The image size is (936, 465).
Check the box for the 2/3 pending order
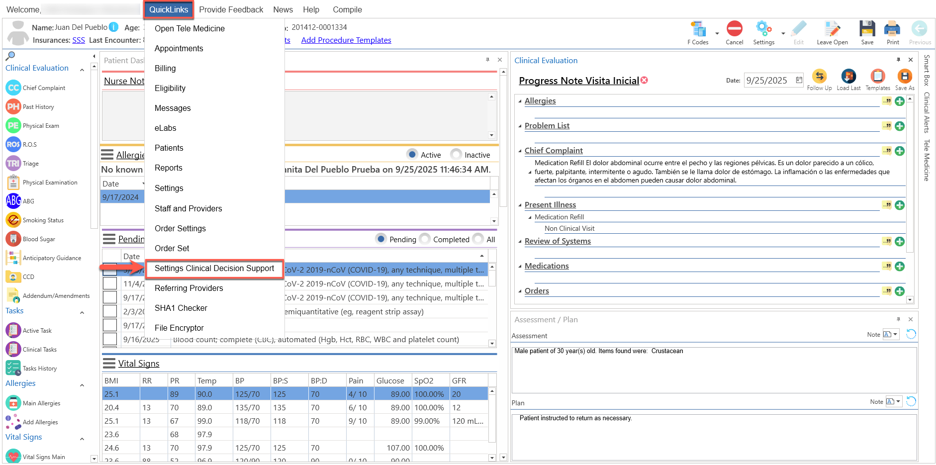coord(110,311)
